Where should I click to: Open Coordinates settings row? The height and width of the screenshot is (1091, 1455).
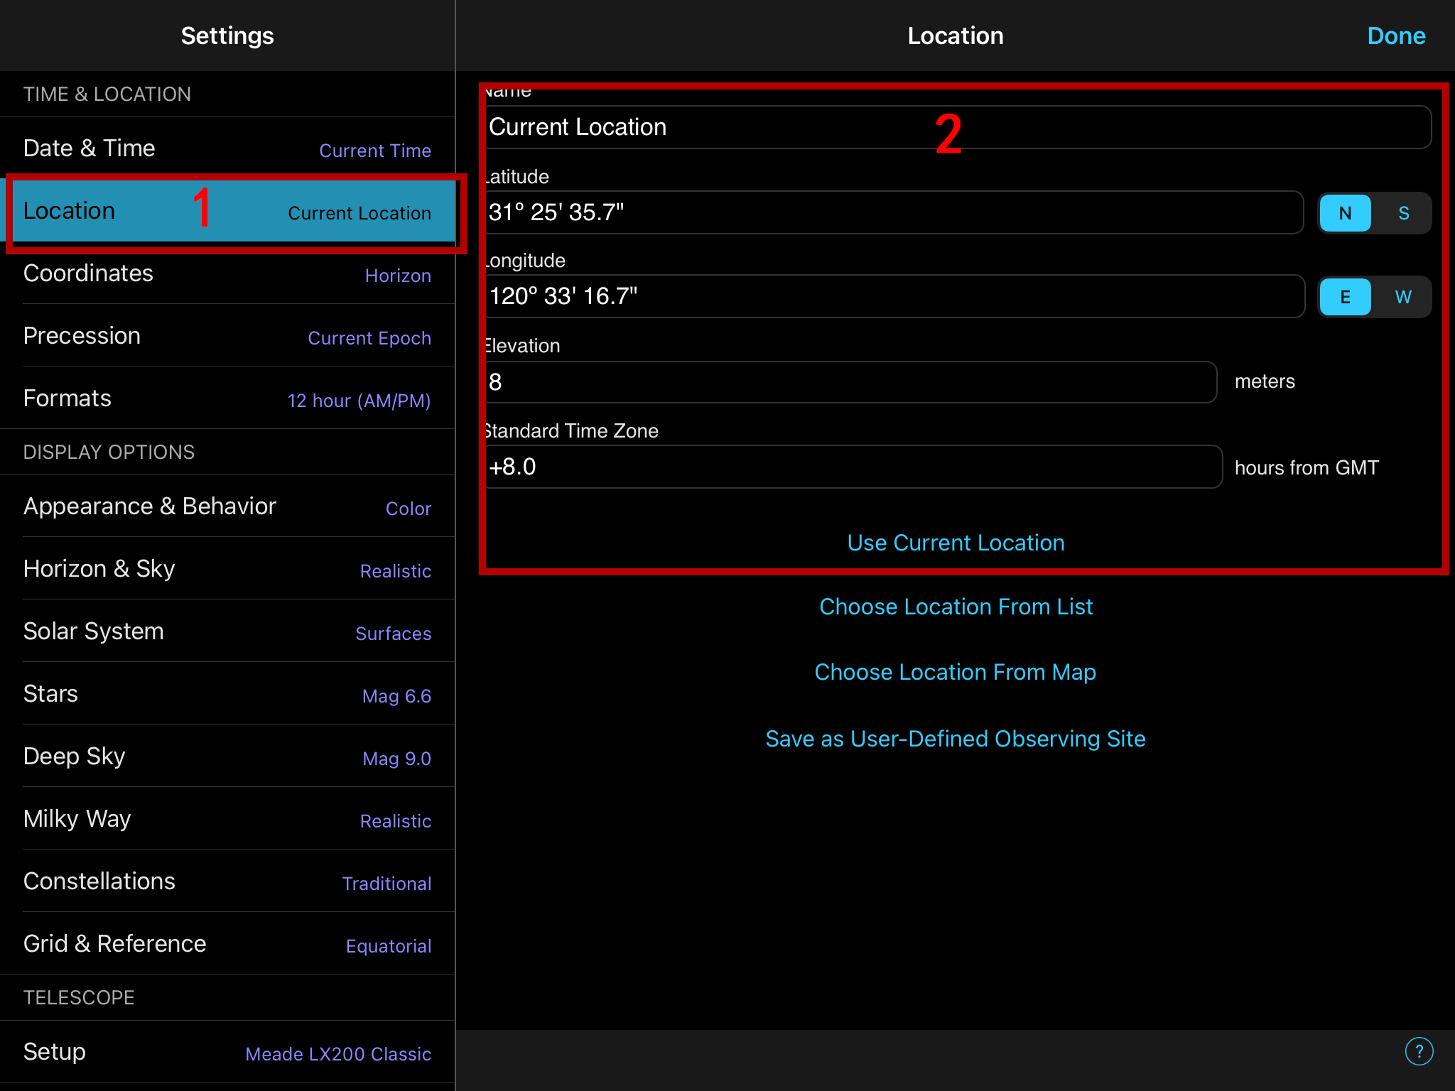click(x=227, y=273)
